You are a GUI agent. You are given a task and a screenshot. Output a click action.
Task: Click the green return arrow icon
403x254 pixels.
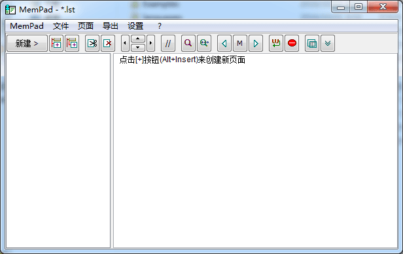[x=276, y=43]
